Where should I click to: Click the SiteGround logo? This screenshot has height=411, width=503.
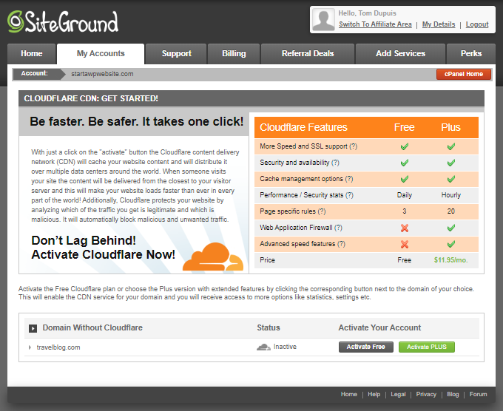(x=63, y=21)
